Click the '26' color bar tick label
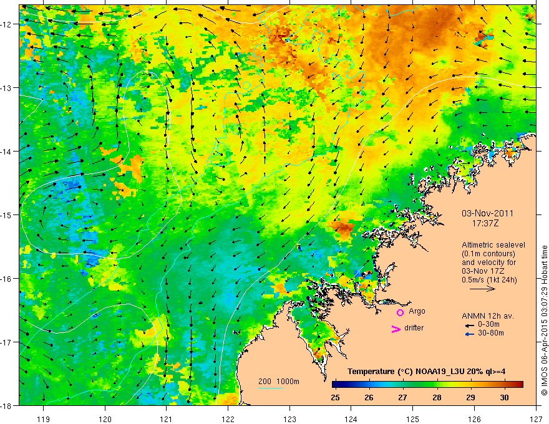Image resolution: width=549 pixels, height=424 pixels. 369,398
